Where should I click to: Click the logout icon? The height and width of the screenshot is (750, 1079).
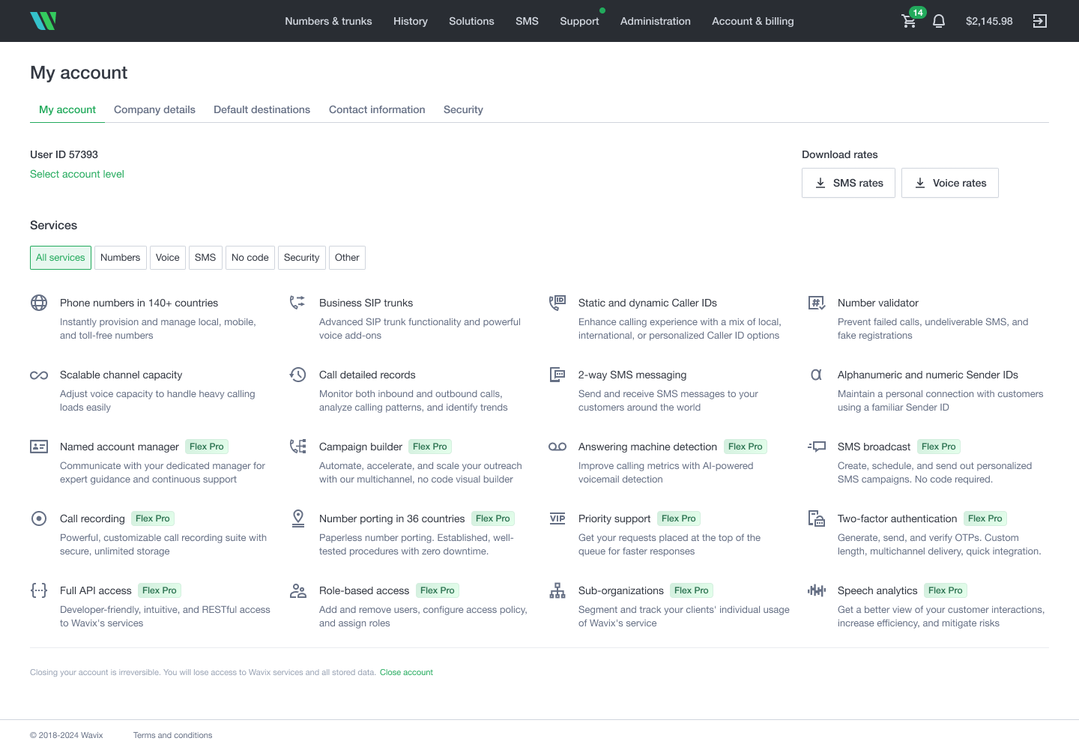pyautogui.click(x=1040, y=21)
